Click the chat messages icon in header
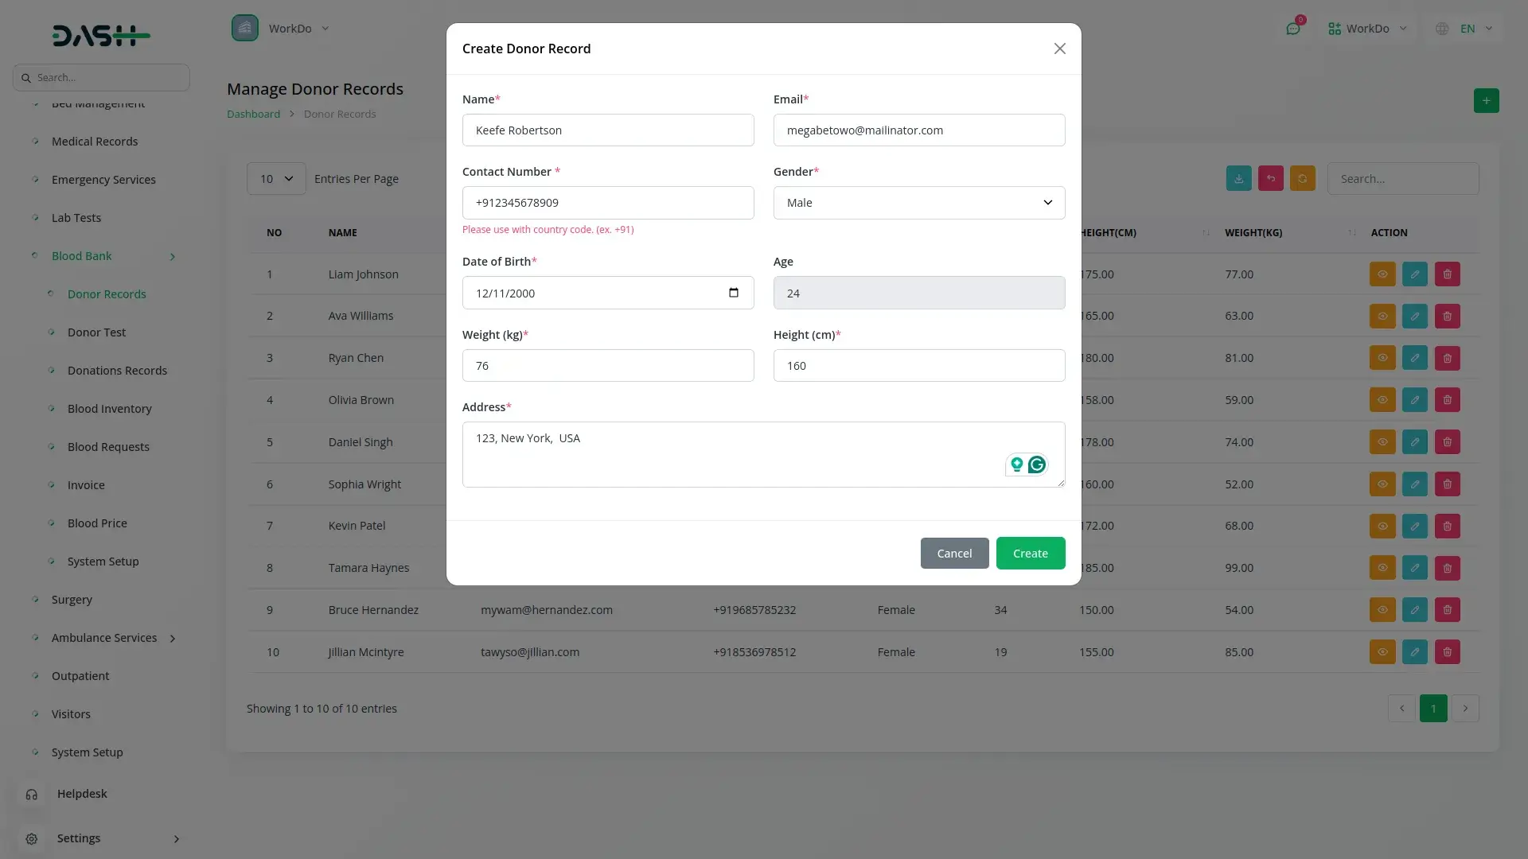Viewport: 1528px width, 859px height. tap(1292, 29)
